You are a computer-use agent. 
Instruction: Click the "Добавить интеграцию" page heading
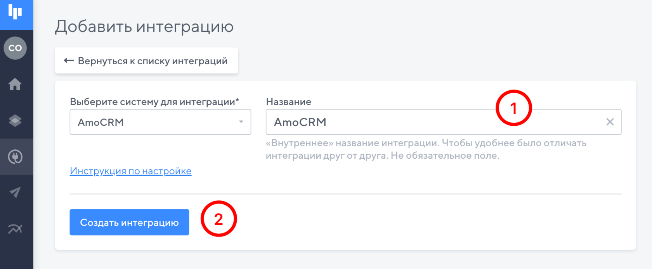[144, 27]
